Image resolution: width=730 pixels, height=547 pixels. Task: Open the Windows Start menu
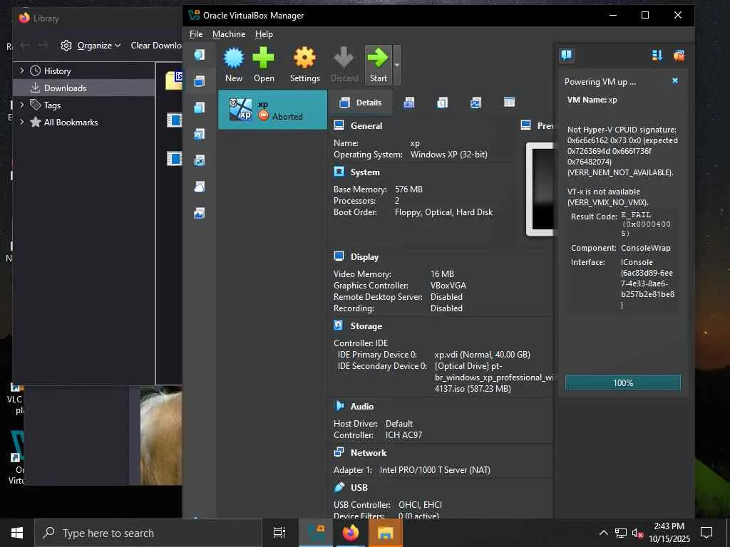(17, 533)
